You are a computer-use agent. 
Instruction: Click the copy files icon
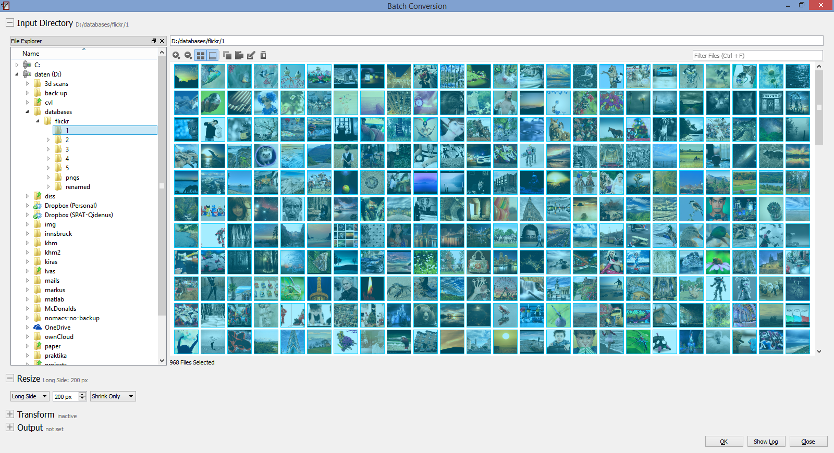coord(227,55)
